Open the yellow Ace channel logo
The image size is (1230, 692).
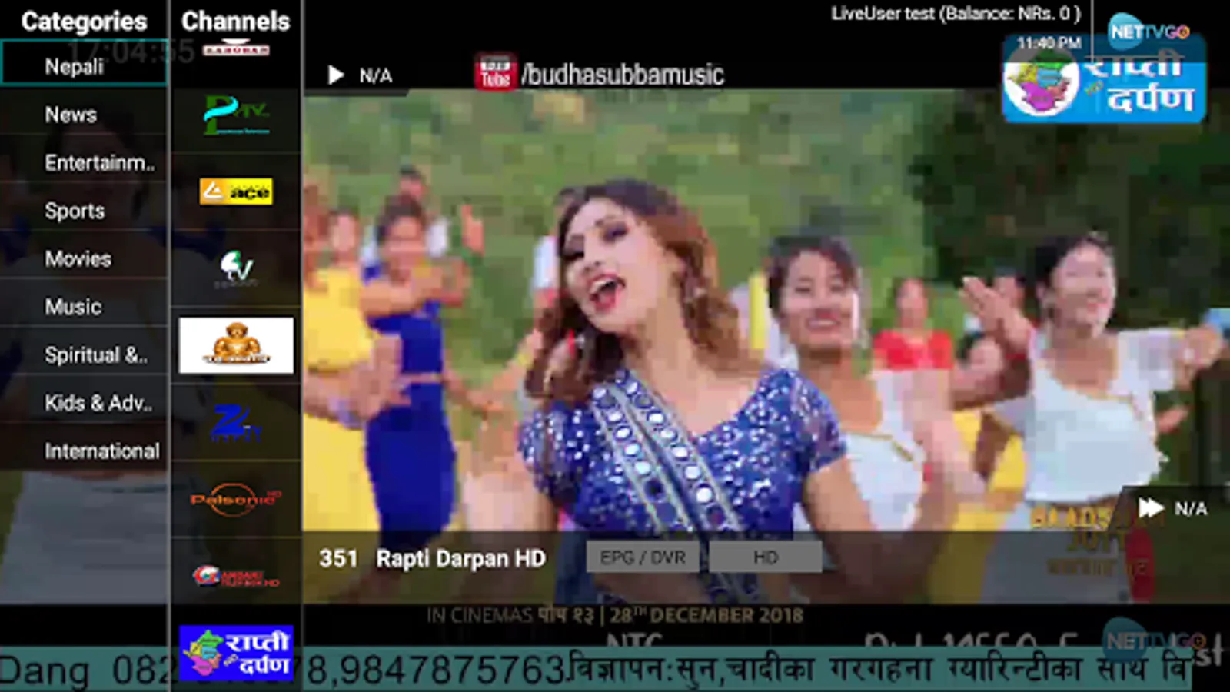pyautogui.click(x=236, y=191)
